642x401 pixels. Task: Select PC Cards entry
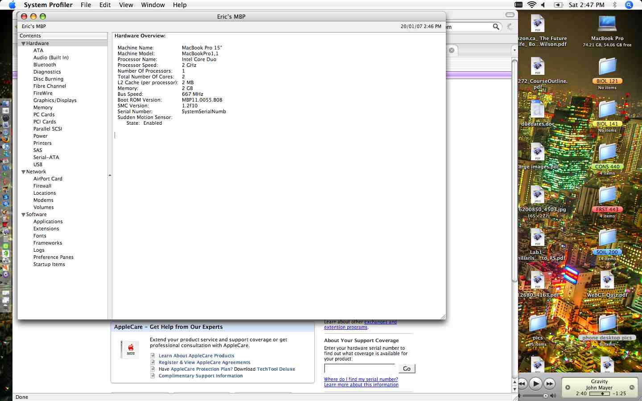click(44, 115)
